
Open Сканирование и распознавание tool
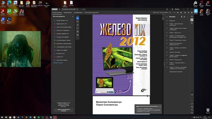coord(63,47)
